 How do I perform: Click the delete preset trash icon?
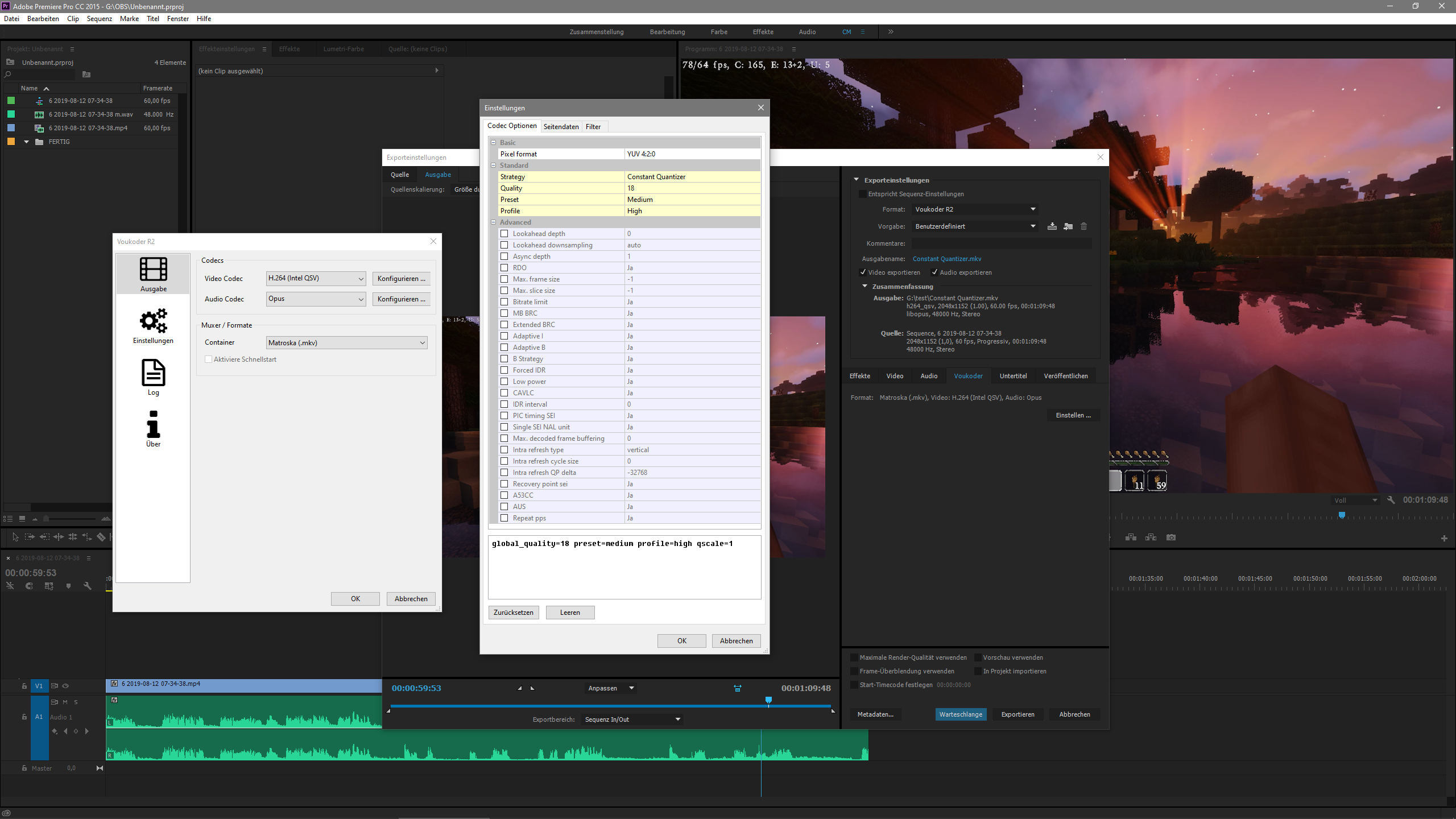1083,226
